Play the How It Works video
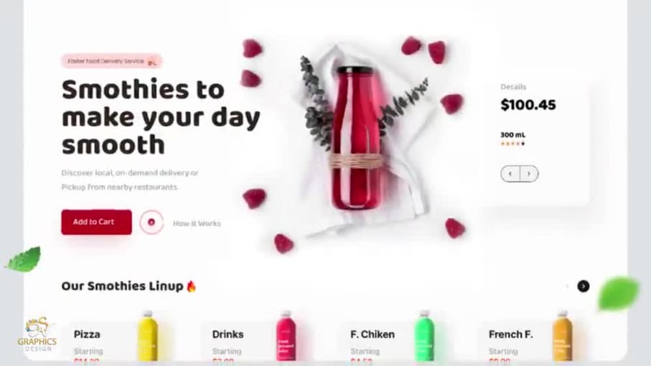Image resolution: width=651 pixels, height=366 pixels. (152, 222)
